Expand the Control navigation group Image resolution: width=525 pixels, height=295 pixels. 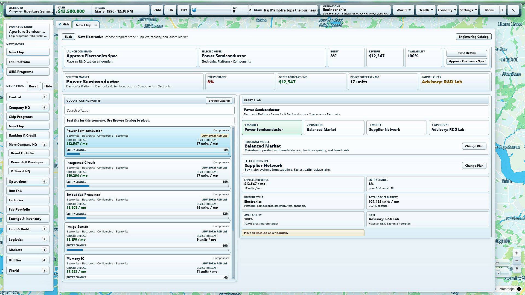pyautogui.click(x=28, y=97)
